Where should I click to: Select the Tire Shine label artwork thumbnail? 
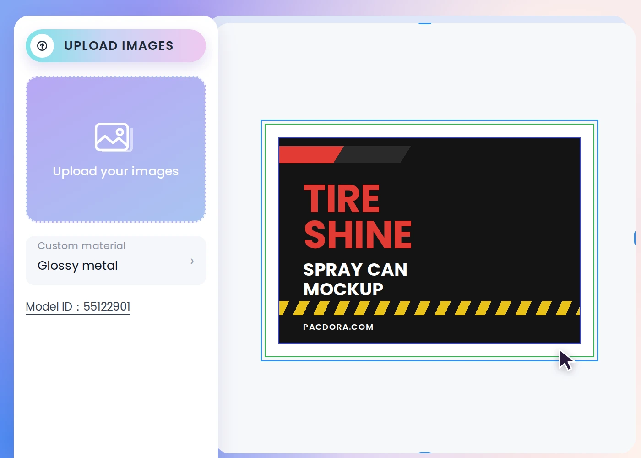click(x=429, y=240)
